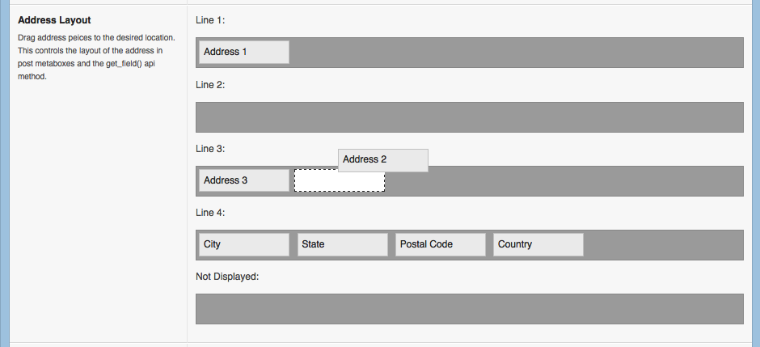Screen dimensions: 760x347
Task: Click the Address Layout heading
Action: (54, 20)
